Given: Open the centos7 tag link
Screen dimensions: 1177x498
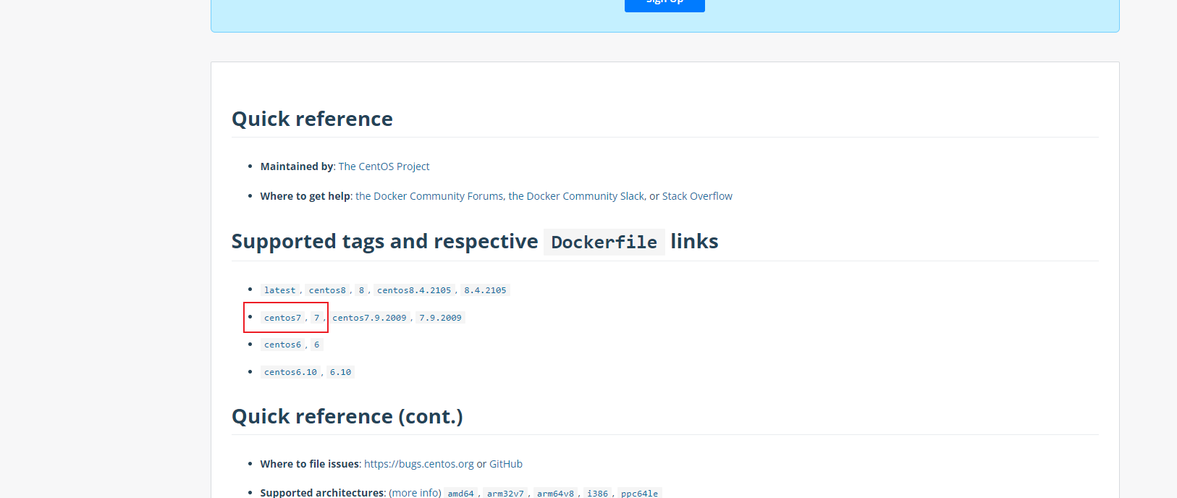Looking at the screenshot, I should click(x=282, y=318).
